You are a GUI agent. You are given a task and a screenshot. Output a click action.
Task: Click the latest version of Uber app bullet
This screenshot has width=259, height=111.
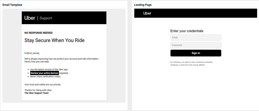(49, 70)
